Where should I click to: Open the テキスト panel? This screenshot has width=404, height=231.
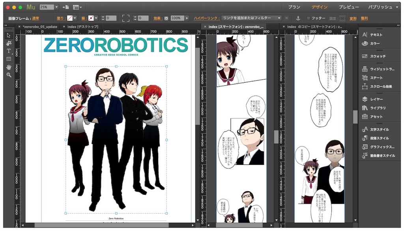click(373, 35)
